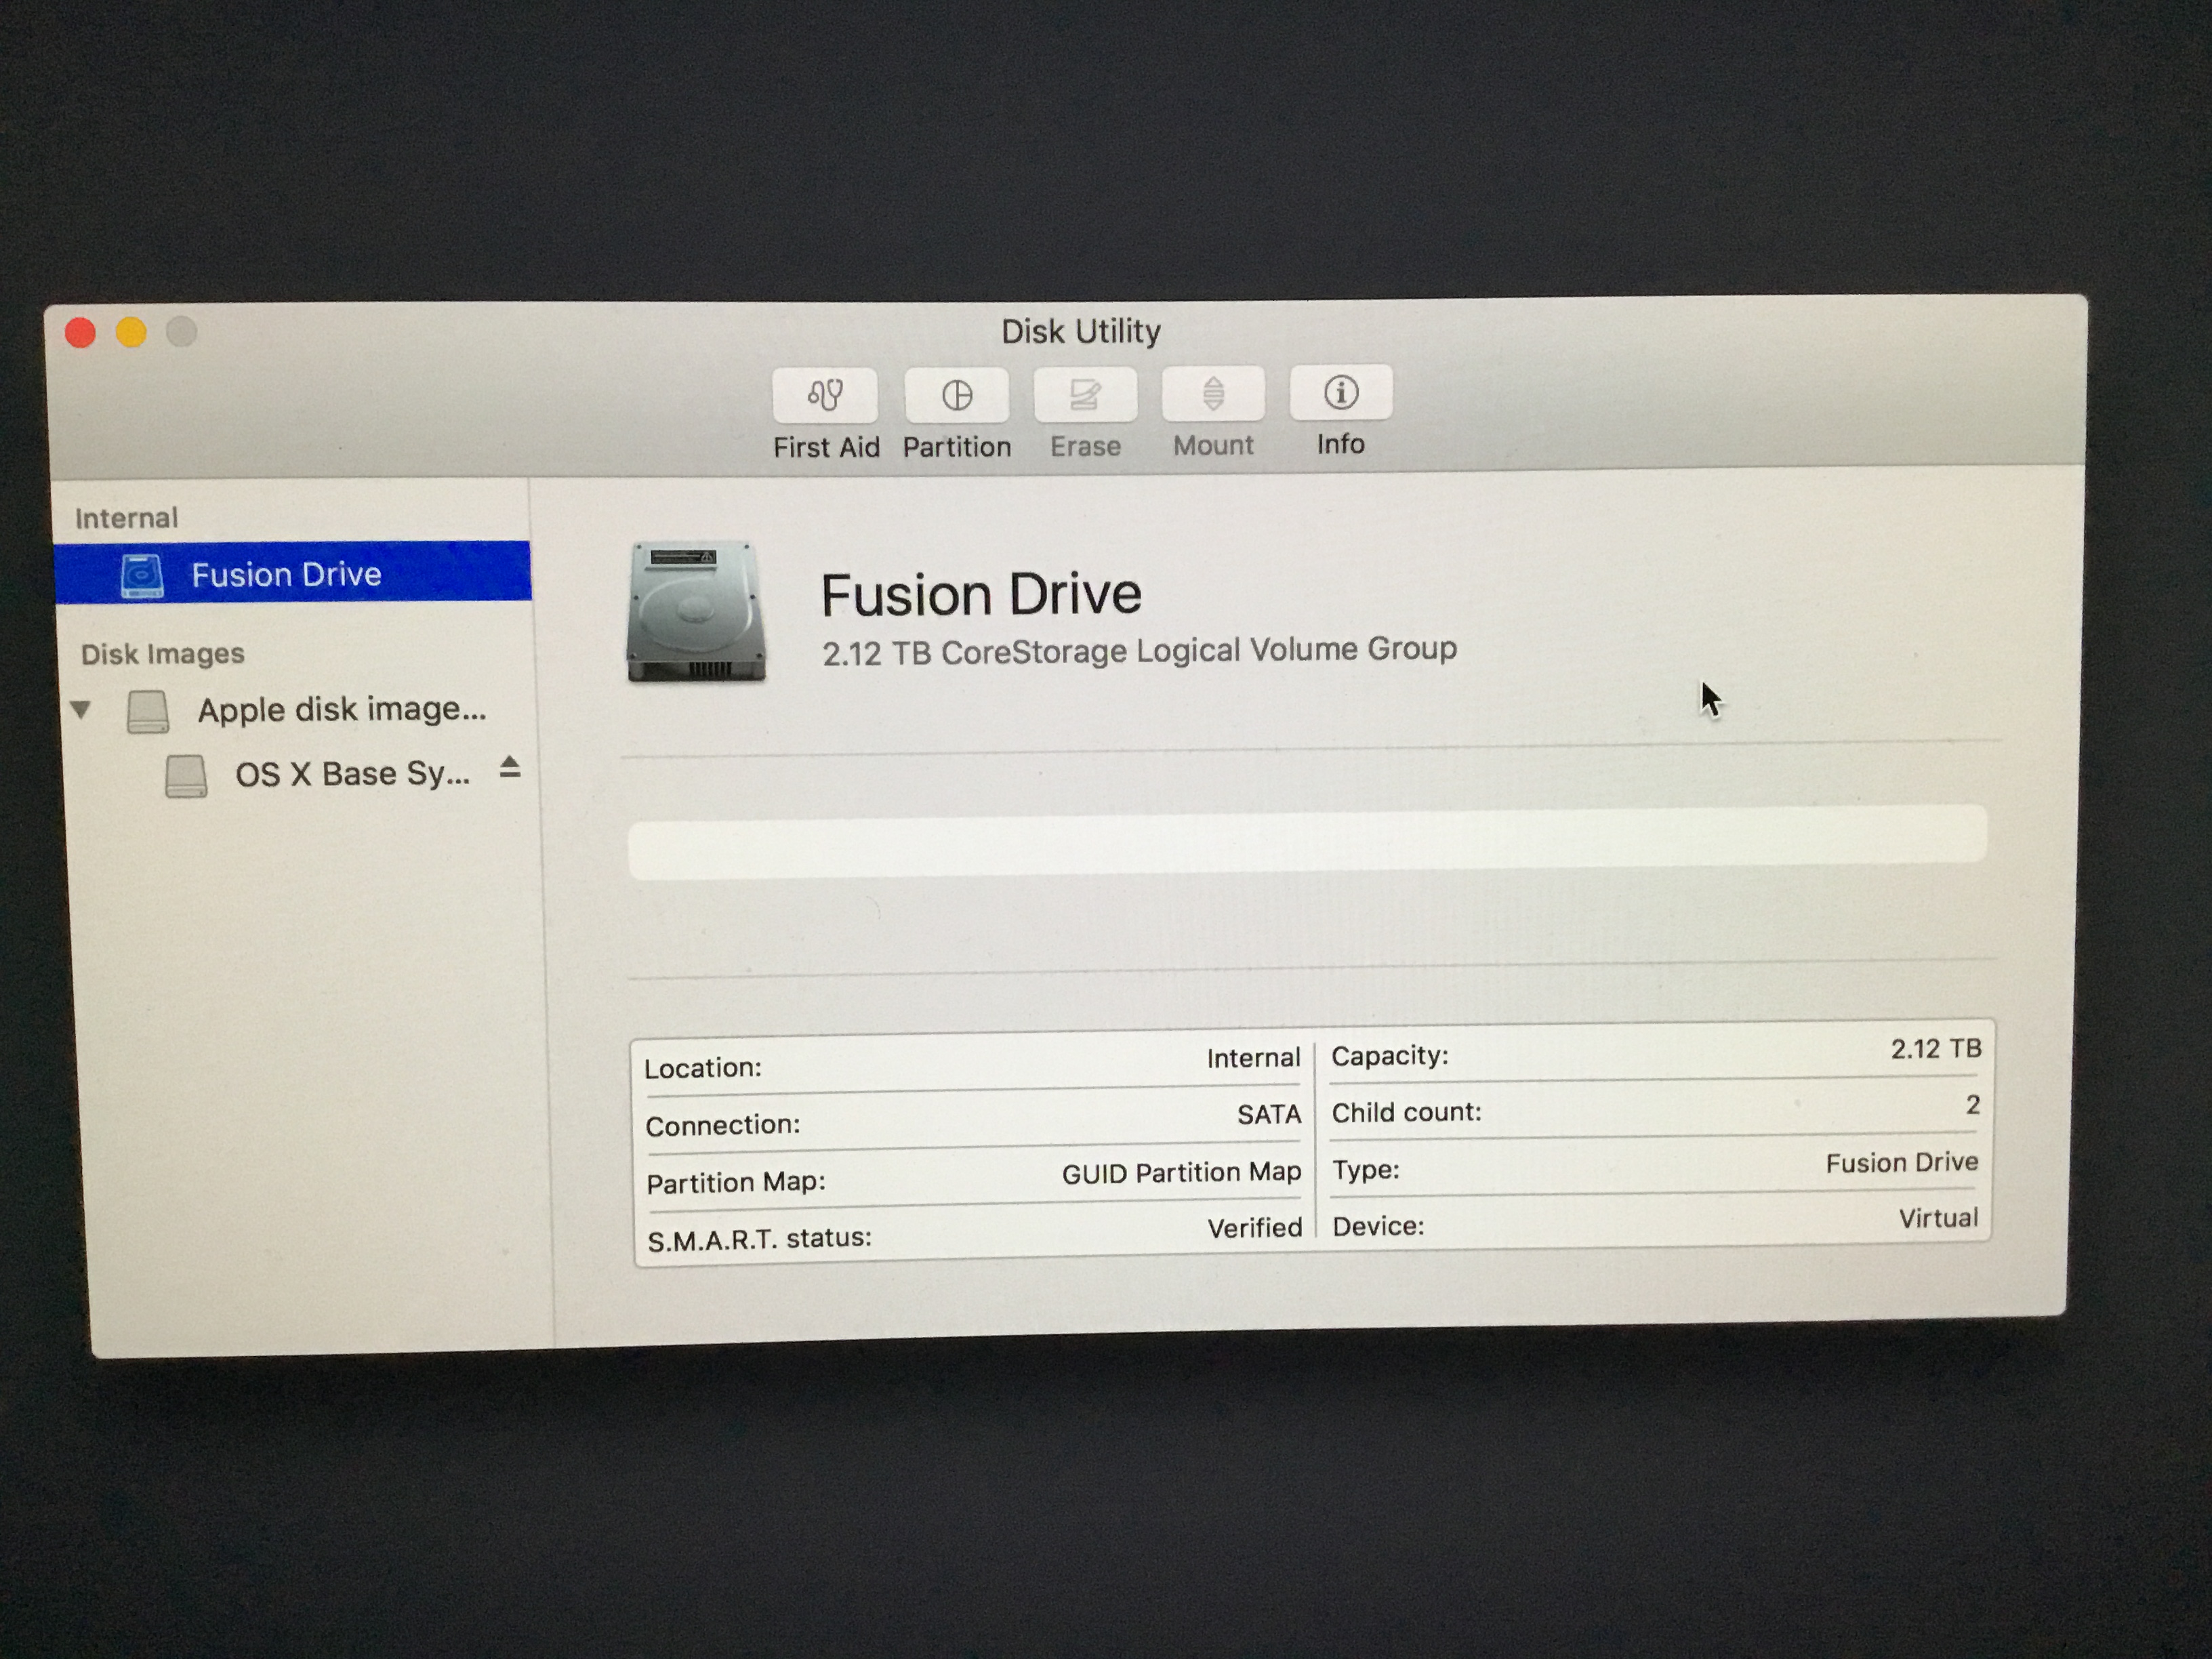Click the Capacity value 2.12 TB
The height and width of the screenshot is (1659, 2212).
(x=1936, y=1049)
